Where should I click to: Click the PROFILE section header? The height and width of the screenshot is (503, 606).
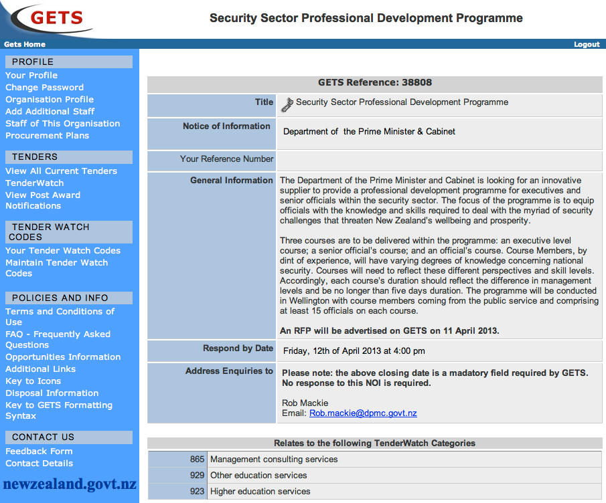tap(69, 62)
